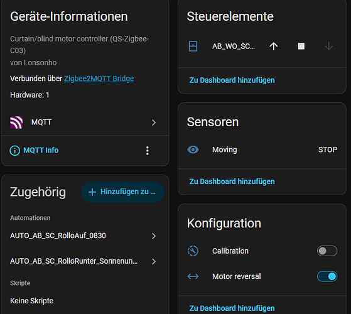Click the MQTT integration row label
This screenshot has height=314, width=351.
click(41, 122)
